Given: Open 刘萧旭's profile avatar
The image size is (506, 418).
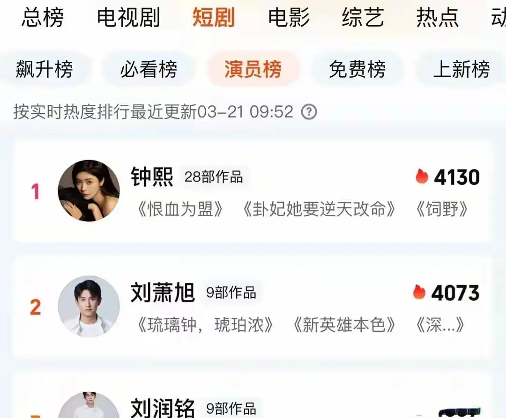Looking at the screenshot, I should coord(89,307).
